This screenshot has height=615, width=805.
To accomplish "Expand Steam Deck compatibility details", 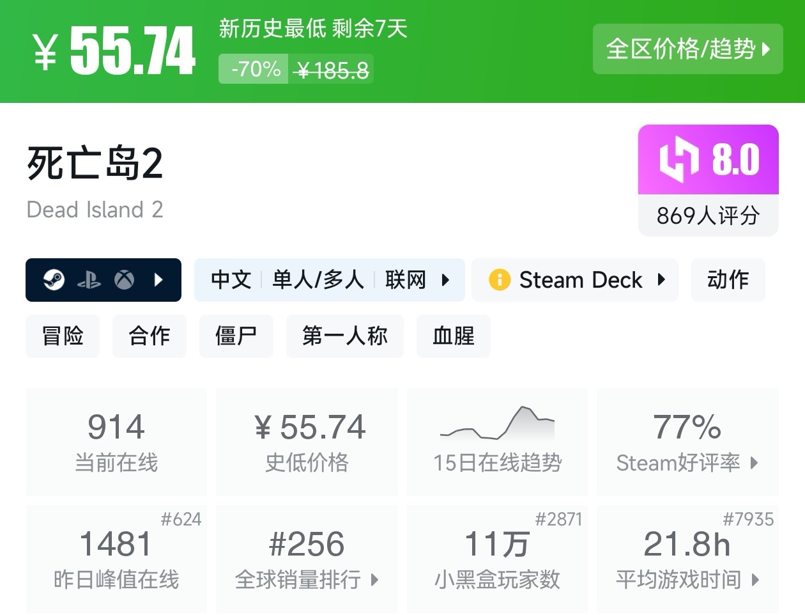I will click(661, 280).
